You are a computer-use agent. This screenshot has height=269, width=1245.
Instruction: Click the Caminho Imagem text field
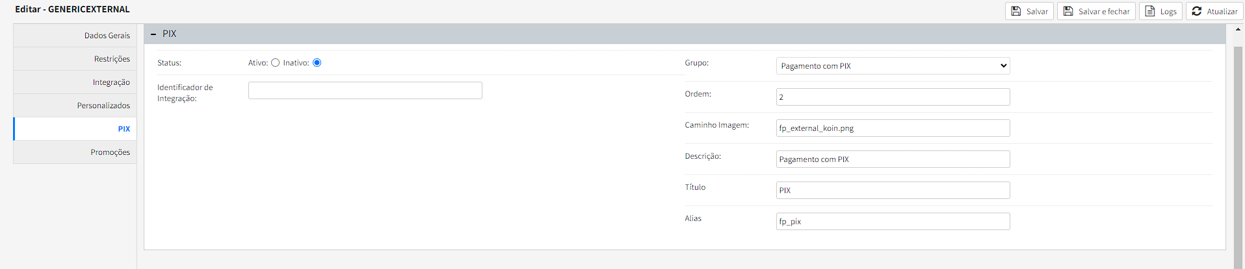point(893,128)
